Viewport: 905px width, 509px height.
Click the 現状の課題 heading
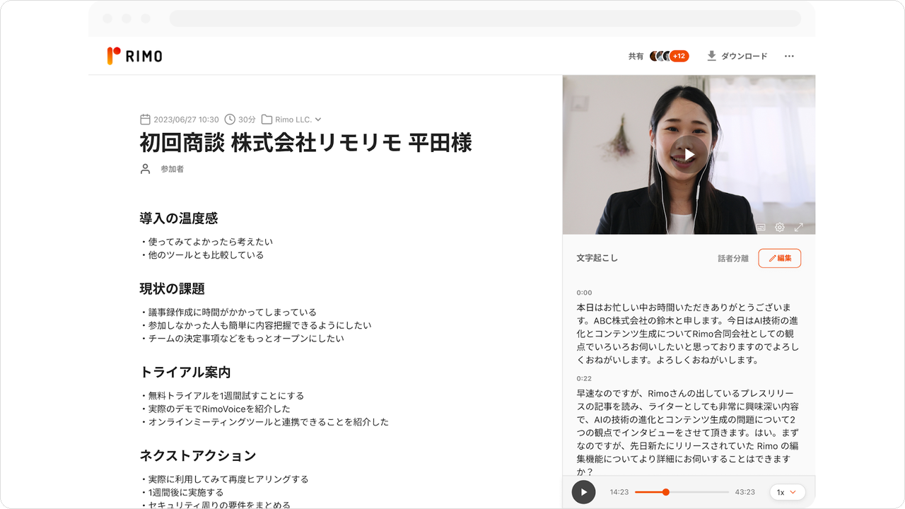click(x=172, y=288)
